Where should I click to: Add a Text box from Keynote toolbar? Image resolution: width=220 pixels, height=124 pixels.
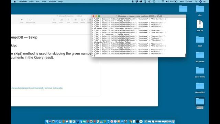(x=68, y=21)
